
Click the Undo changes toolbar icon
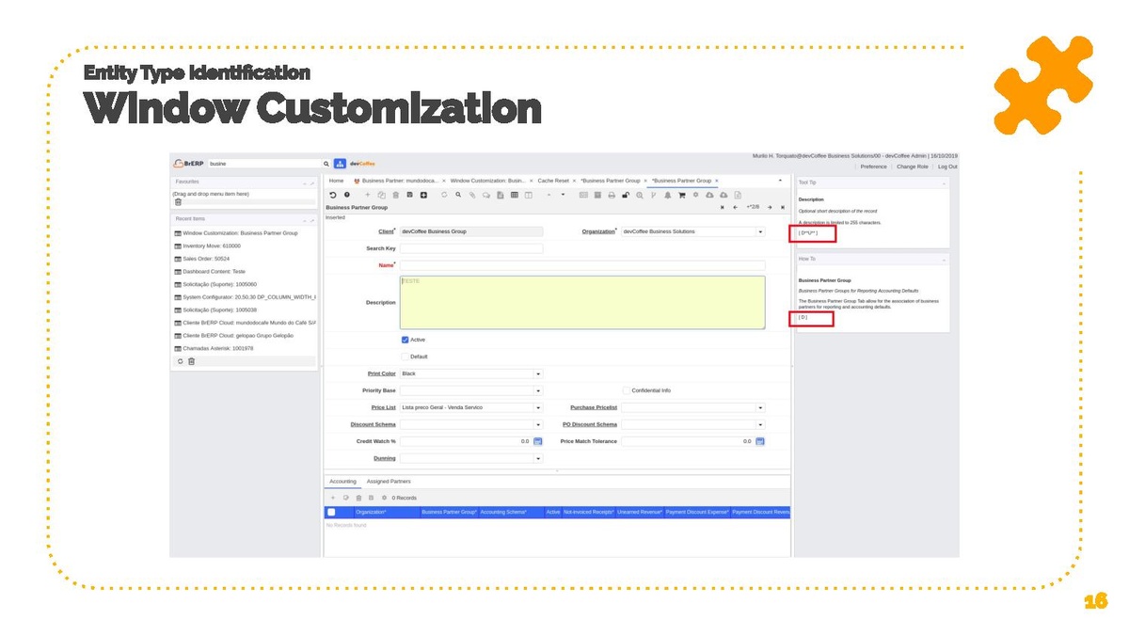coord(333,195)
